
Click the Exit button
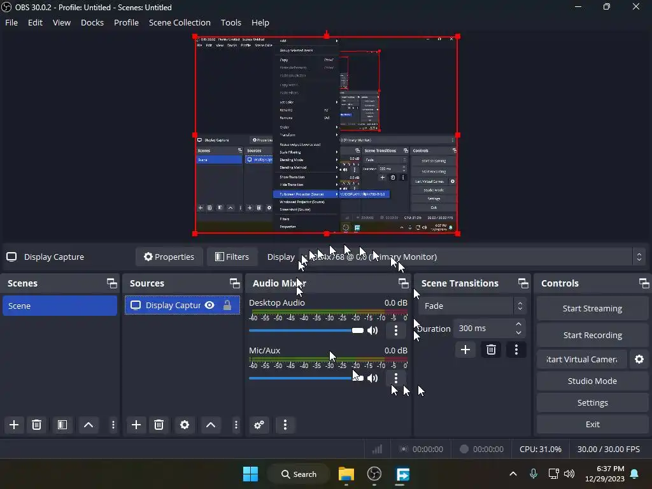[592, 423]
